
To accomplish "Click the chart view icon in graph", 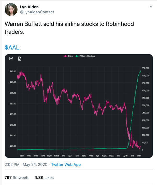I will coord(11,58).
